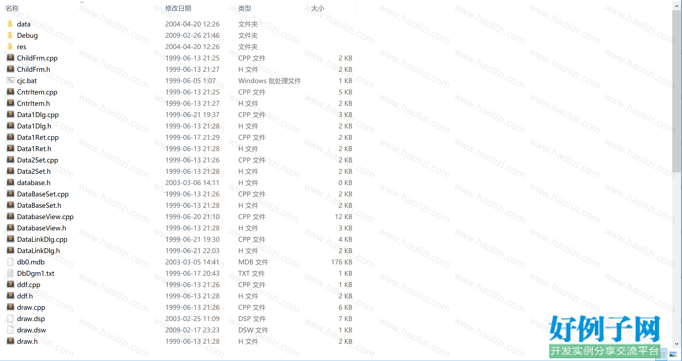Select the draw.cpp file icon

[10, 307]
